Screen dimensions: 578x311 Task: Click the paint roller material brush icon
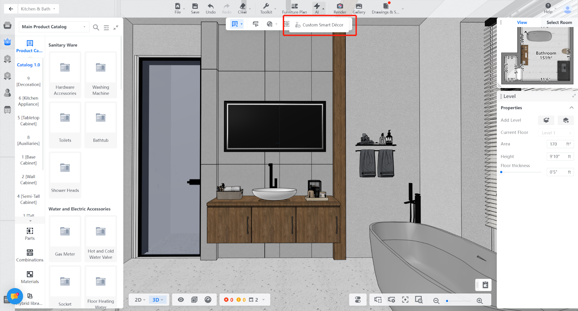point(255,24)
